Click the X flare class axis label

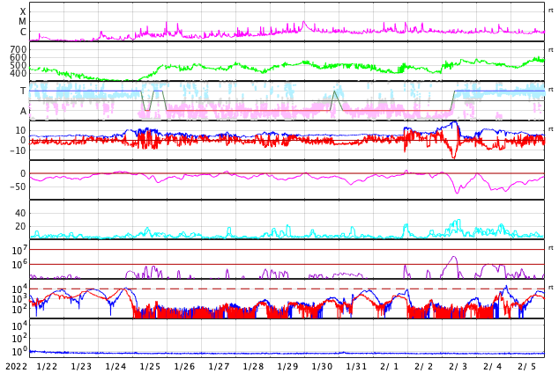(x=23, y=11)
